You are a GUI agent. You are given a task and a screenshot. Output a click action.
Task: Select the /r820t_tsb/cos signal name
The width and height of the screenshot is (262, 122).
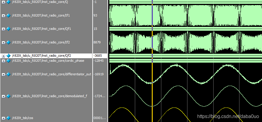point(23,118)
